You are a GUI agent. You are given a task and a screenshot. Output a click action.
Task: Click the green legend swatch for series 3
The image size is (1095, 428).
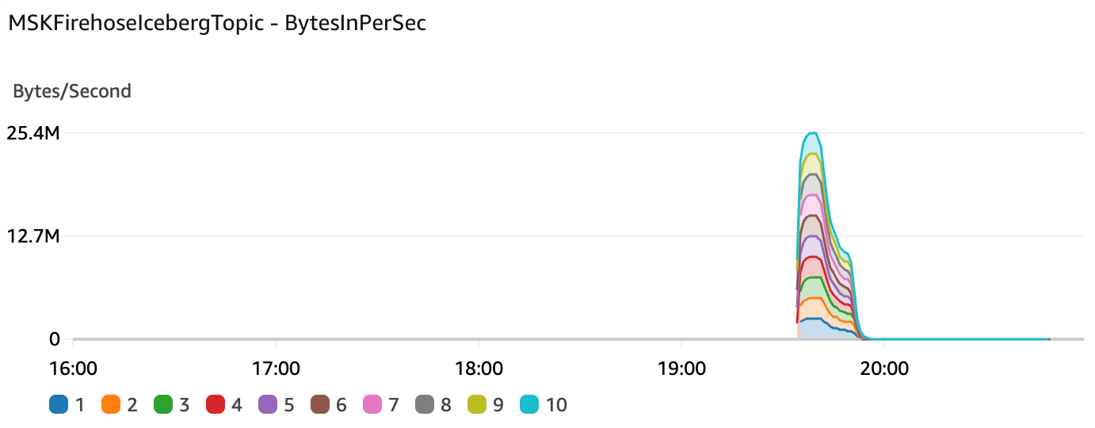[162, 405]
